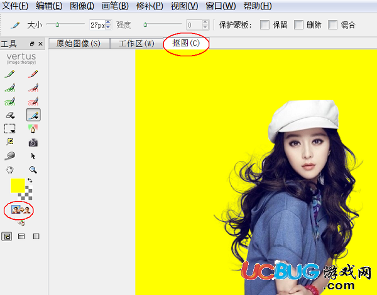Image resolution: width=377 pixels, height=295 pixels.
Task: Select the green edge keep swirl brush
Action: [9, 101]
